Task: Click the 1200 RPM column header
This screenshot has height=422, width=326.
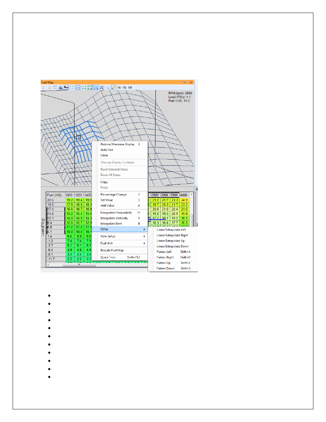Action: tap(79, 195)
